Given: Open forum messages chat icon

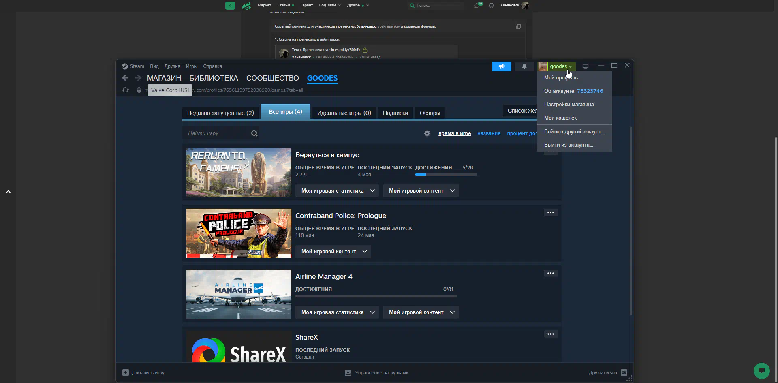Looking at the screenshot, I should point(478,5).
